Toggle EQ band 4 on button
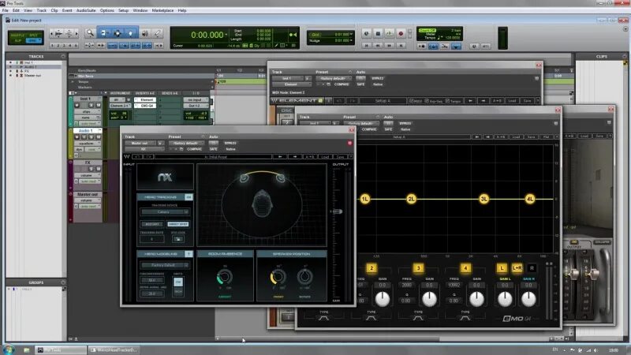 click(x=465, y=268)
